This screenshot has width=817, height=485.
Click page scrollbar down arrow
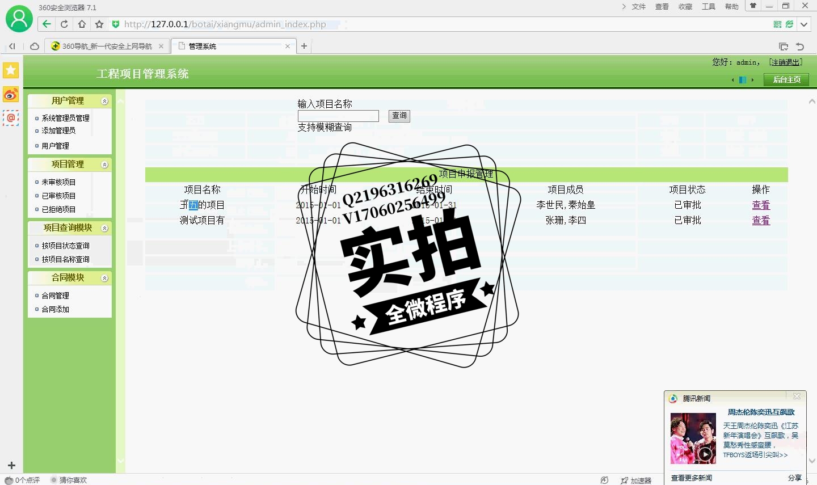(811, 461)
